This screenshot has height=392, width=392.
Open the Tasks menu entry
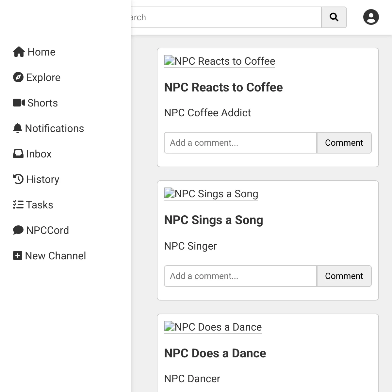click(x=33, y=205)
